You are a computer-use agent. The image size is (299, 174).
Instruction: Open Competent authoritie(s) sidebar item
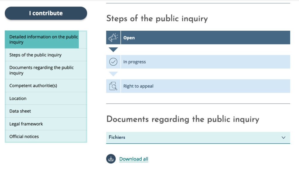46,86
